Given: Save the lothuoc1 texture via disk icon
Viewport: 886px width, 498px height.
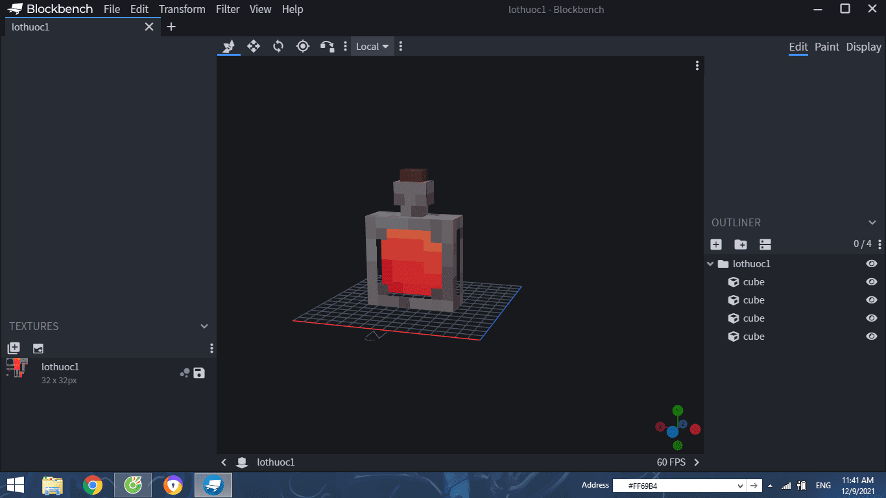Looking at the screenshot, I should (x=199, y=373).
